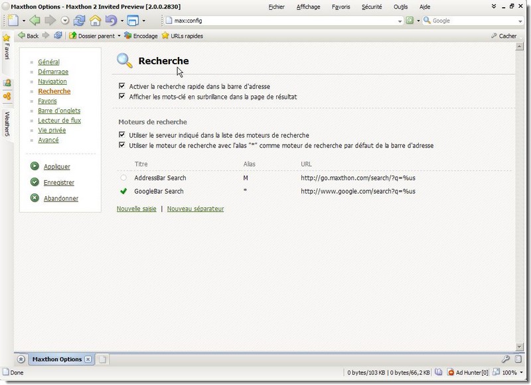The height and width of the screenshot is (385, 531).
Task: Open the Général settings section
Action: (48, 62)
